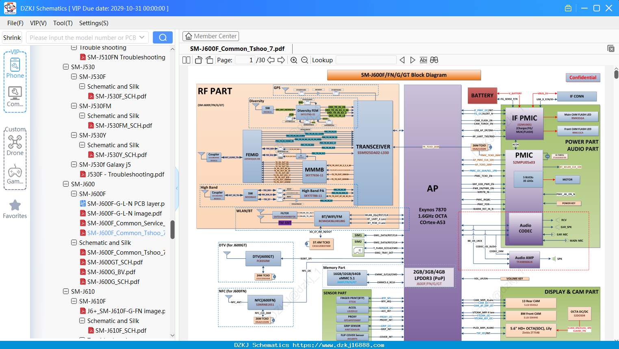
Task: Open the Member Center
Action: pos(211,36)
